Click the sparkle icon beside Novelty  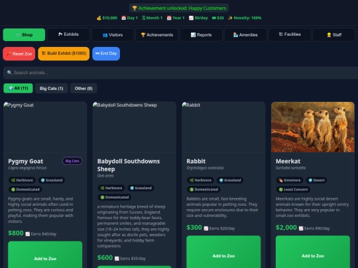(x=230, y=18)
